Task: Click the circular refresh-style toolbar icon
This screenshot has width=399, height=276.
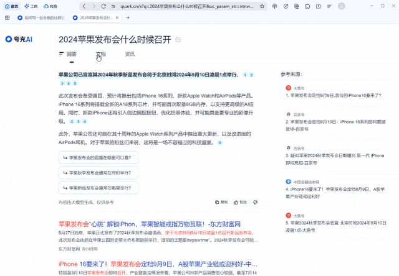Action: click(x=286, y=6)
